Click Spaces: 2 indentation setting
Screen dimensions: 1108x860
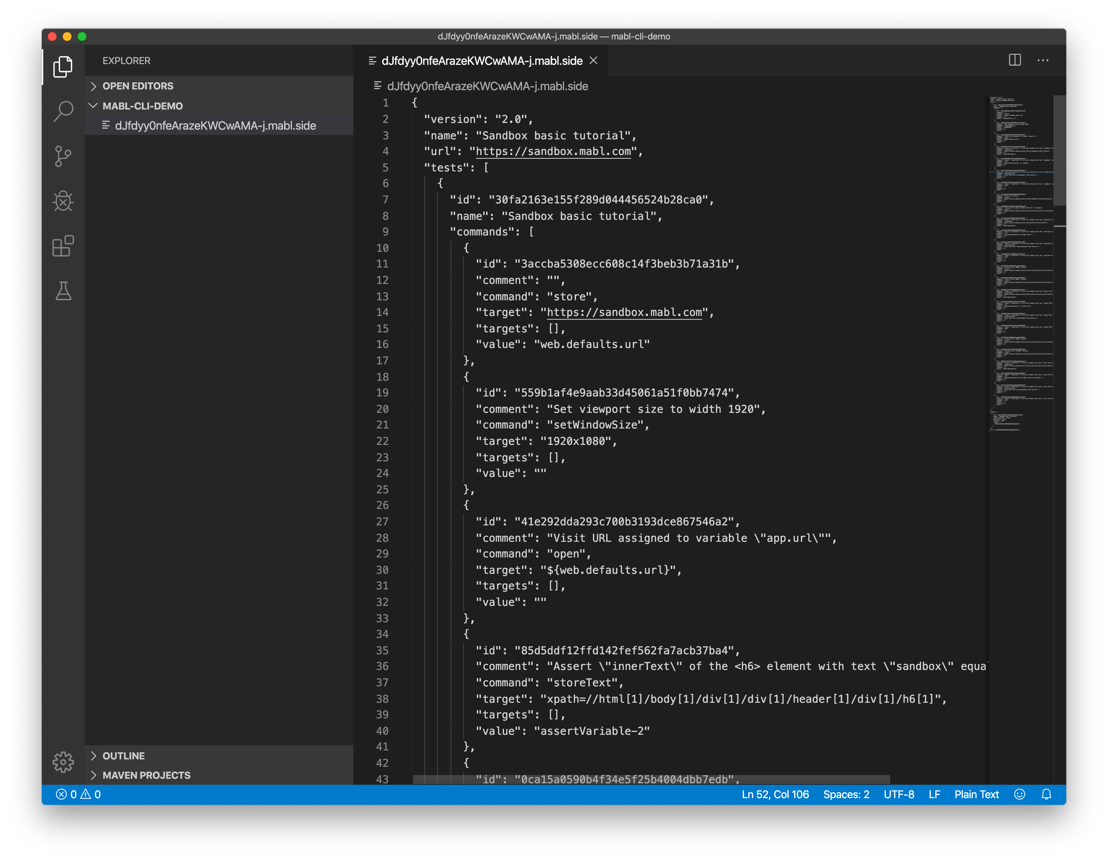coord(846,794)
